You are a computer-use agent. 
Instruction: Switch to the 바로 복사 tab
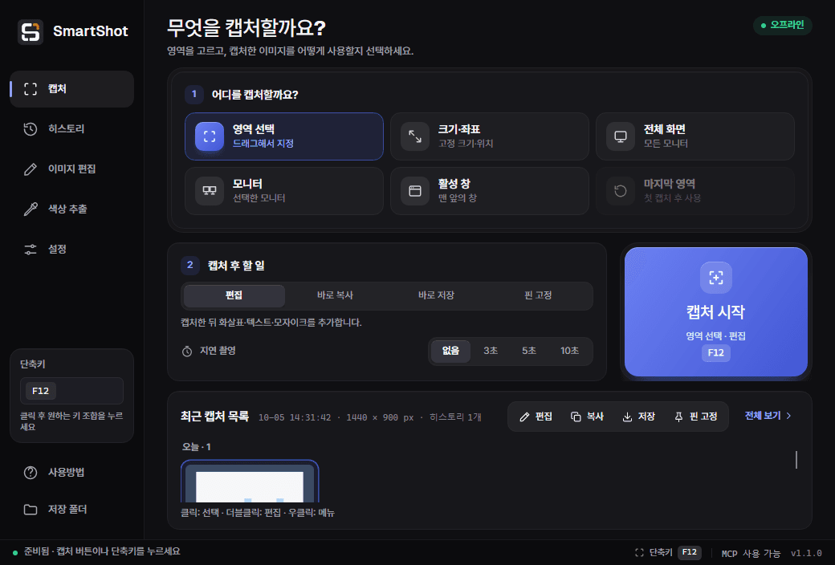(x=335, y=295)
